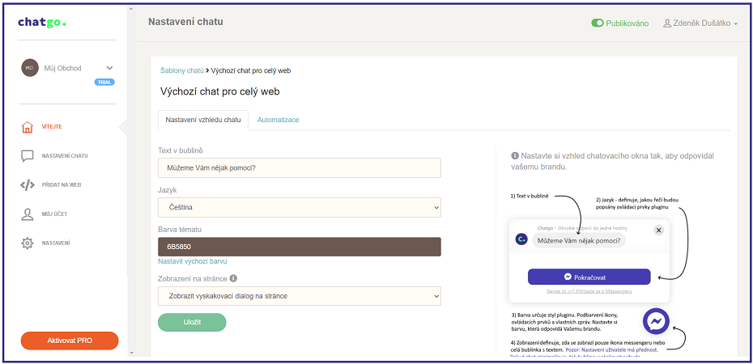
Task: Close the chat preview with X icon
Action: click(659, 231)
